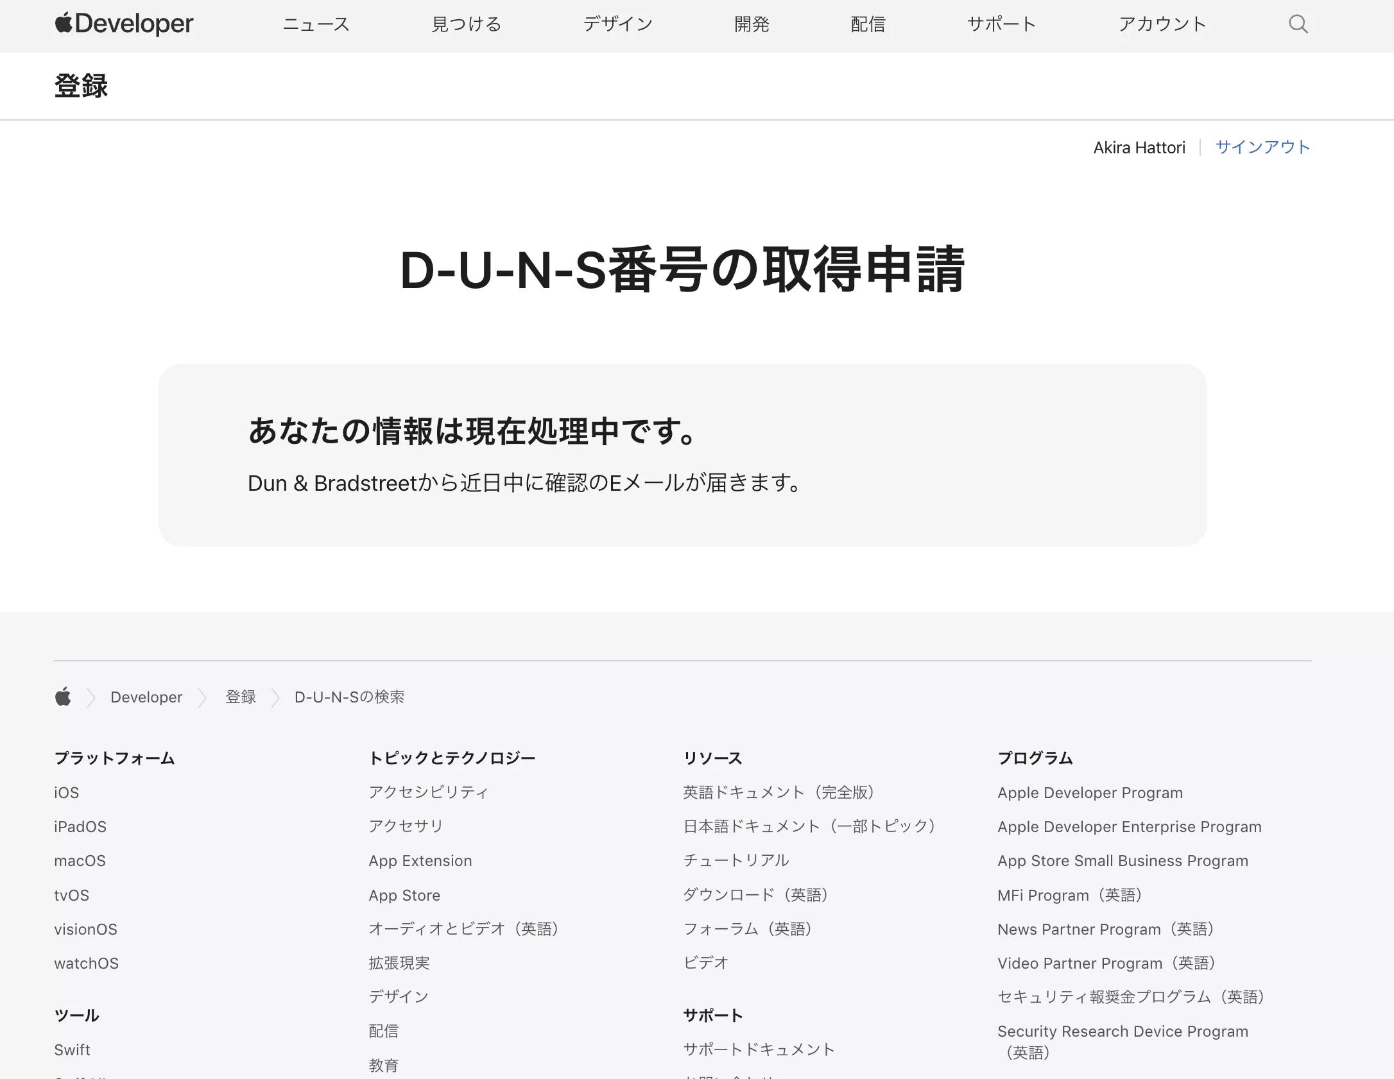Open the Apple Developer Program link
This screenshot has height=1079, width=1394.
[x=1089, y=792]
